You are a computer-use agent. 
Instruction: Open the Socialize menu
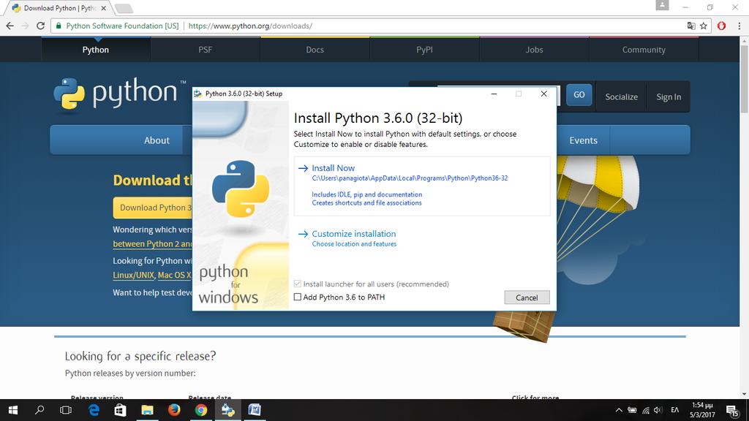[622, 97]
